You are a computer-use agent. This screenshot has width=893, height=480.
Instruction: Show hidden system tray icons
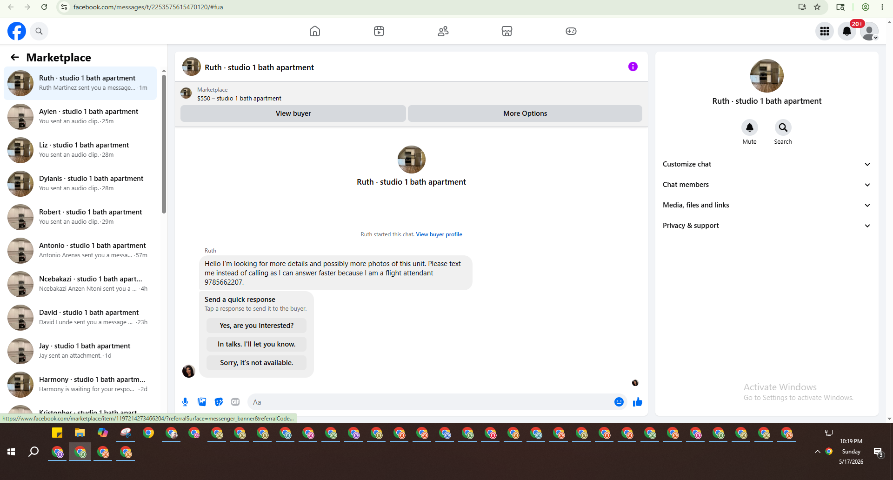point(817,452)
